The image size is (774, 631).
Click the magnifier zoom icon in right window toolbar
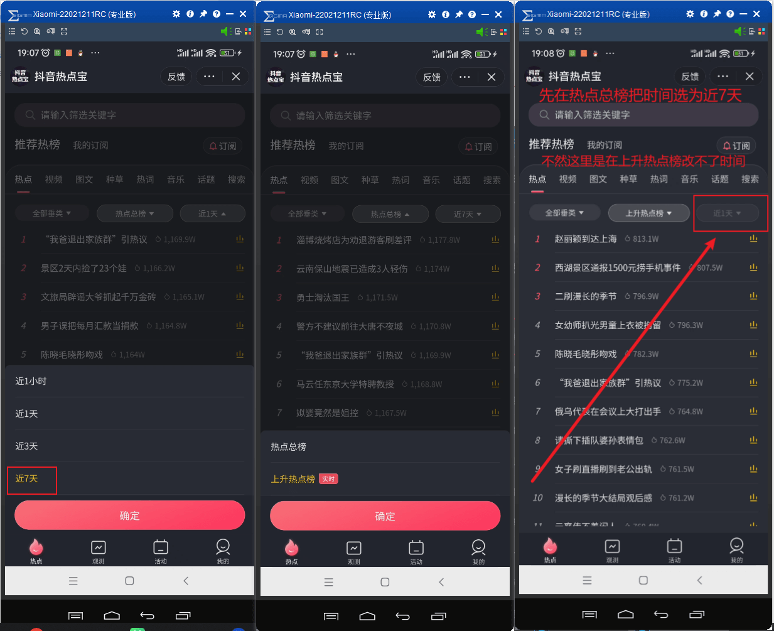[551, 31]
